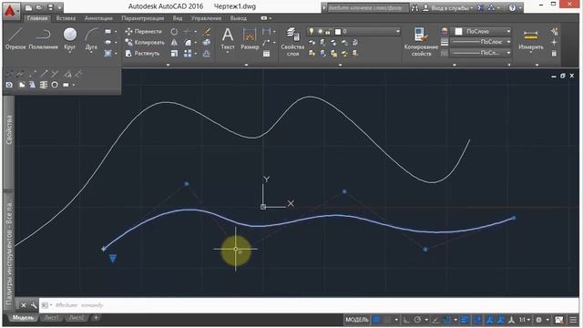
Task: Click the wrench customize icon by command line
Action: 34,305
